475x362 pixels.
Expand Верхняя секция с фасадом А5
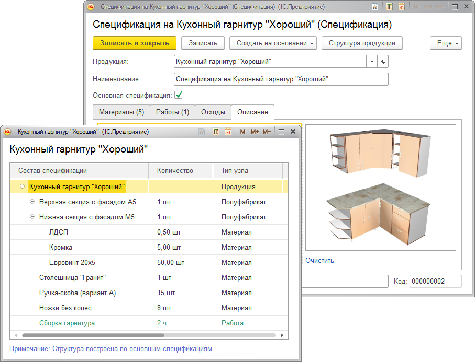click(x=32, y=202)
